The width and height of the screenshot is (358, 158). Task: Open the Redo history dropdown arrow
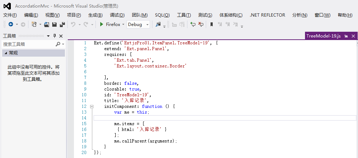pyautogui.click(x=92, y=25)
